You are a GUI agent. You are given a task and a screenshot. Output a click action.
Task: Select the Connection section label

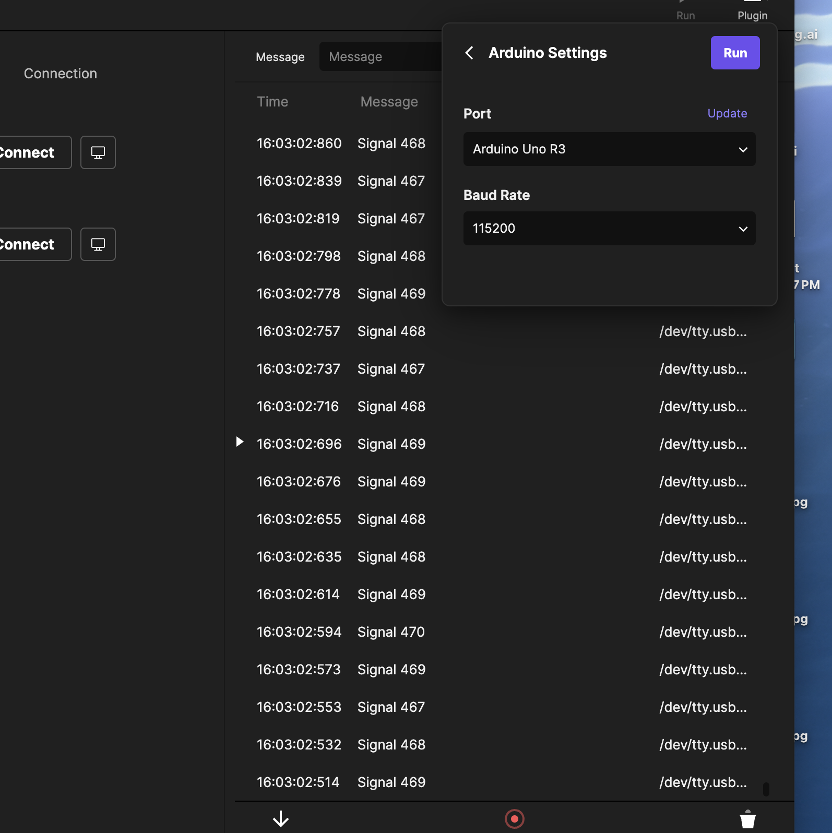[x=61, y=74]
